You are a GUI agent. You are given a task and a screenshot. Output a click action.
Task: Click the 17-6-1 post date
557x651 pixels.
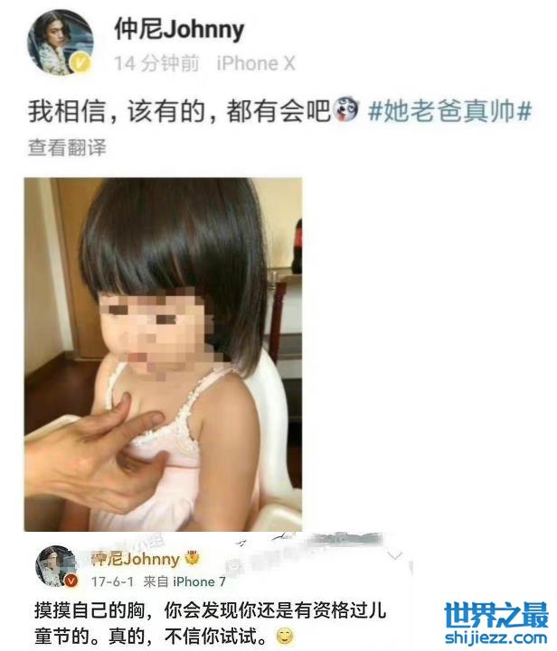[x=113, y=581]
